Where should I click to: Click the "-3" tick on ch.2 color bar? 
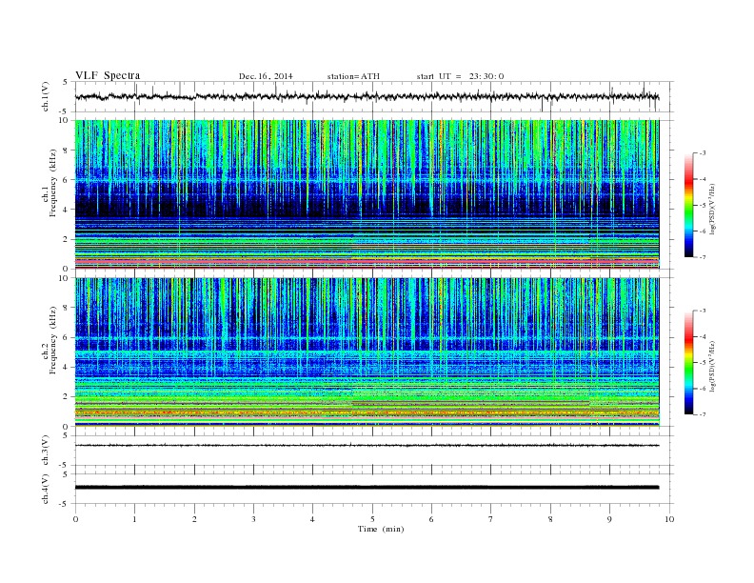click(x=703, y=311)
